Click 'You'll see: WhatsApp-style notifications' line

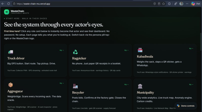[164, 72]
